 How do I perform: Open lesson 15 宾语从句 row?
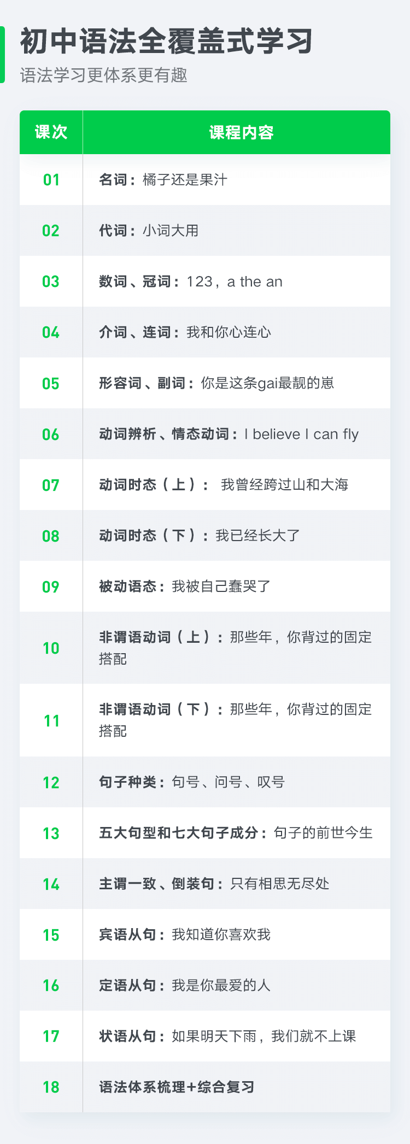[x=205, y=935]
